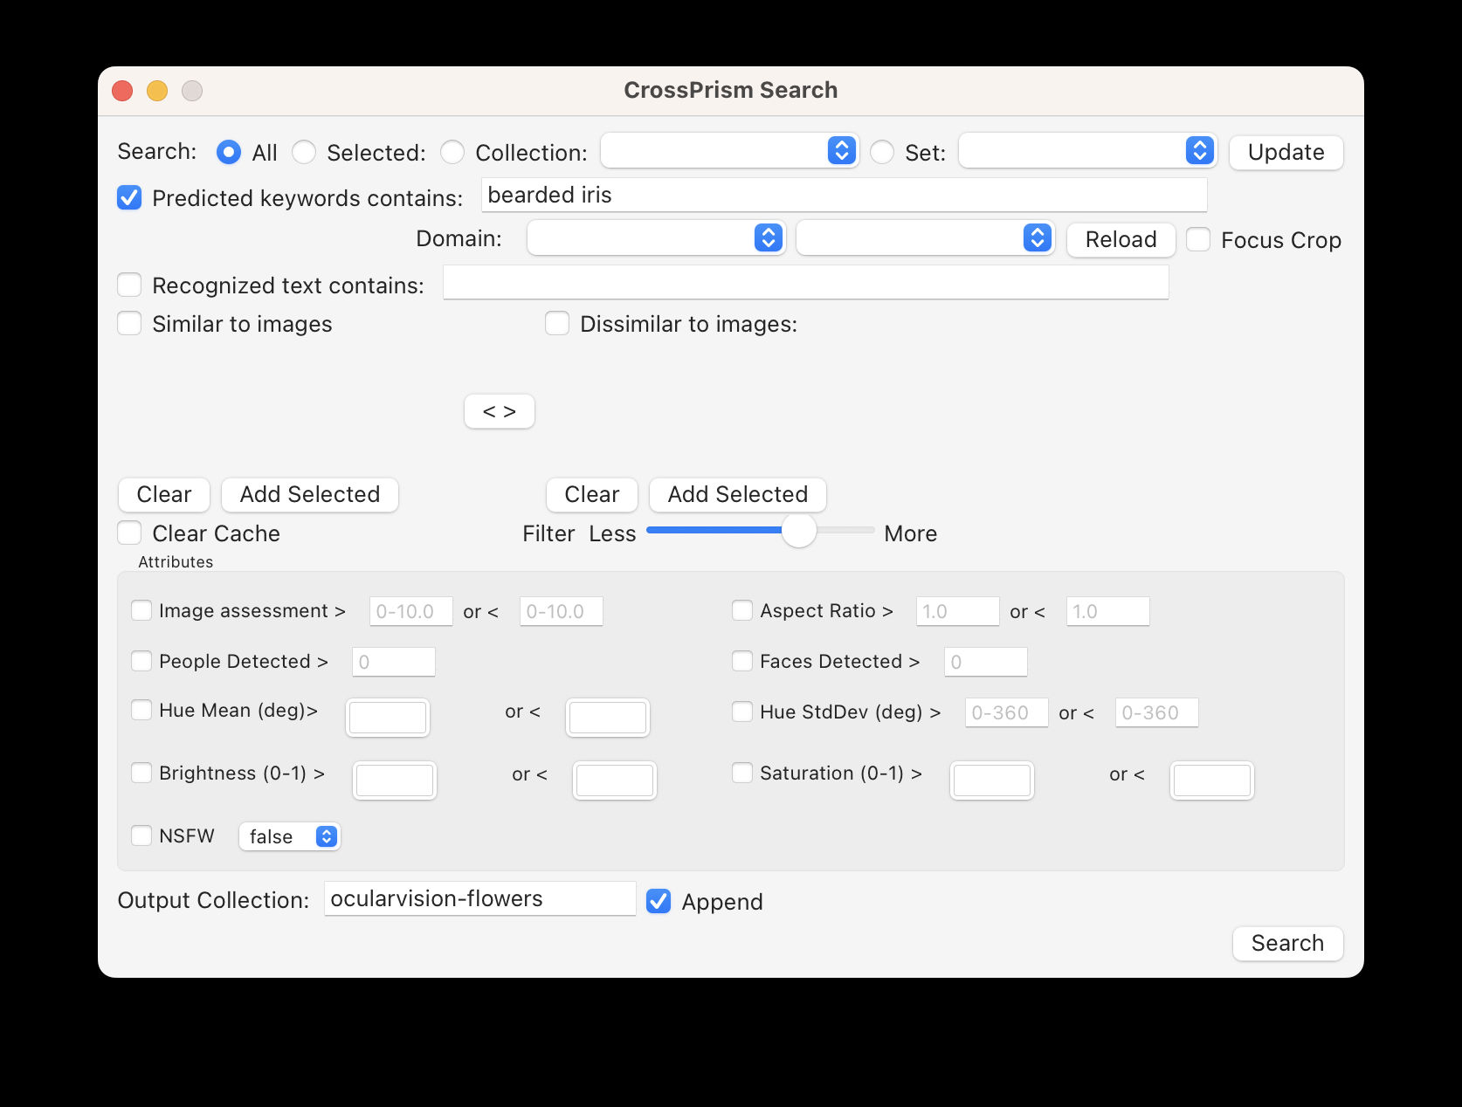
Task: Add Selected to similar images
Action: pyautogui.click(x=310, y=494)
